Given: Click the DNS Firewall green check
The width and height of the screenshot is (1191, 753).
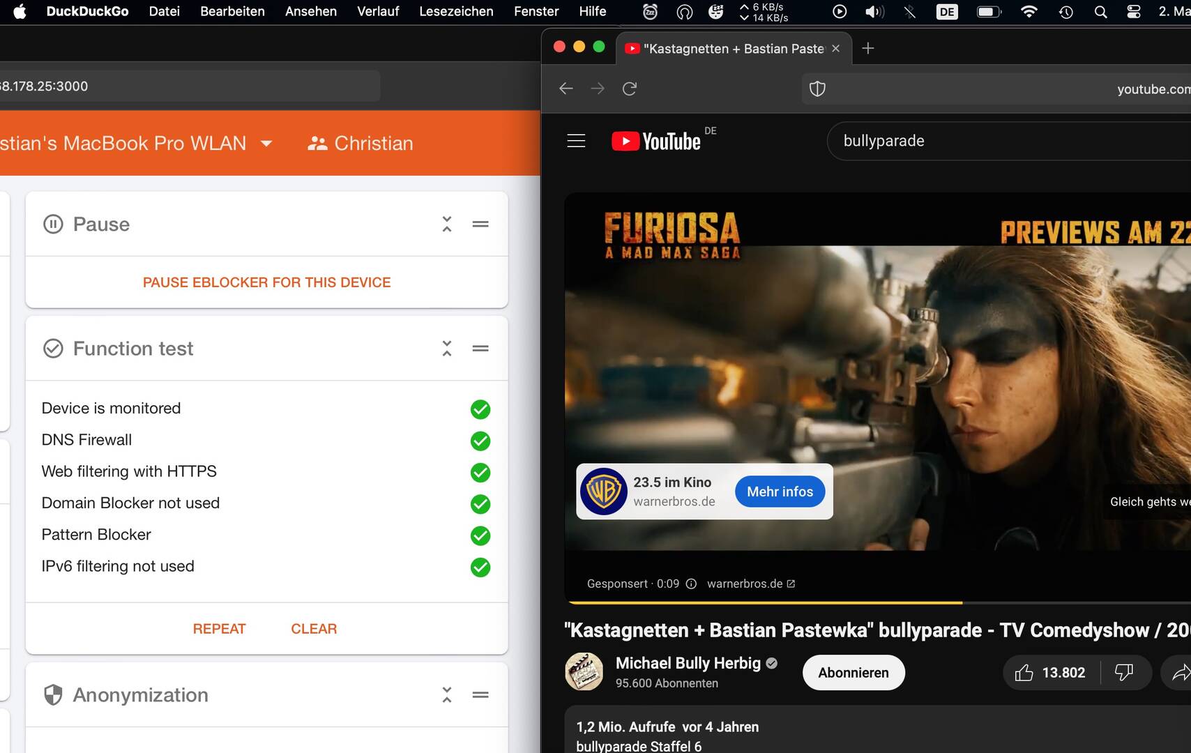Looking at the screenshot, I should 480,441.
